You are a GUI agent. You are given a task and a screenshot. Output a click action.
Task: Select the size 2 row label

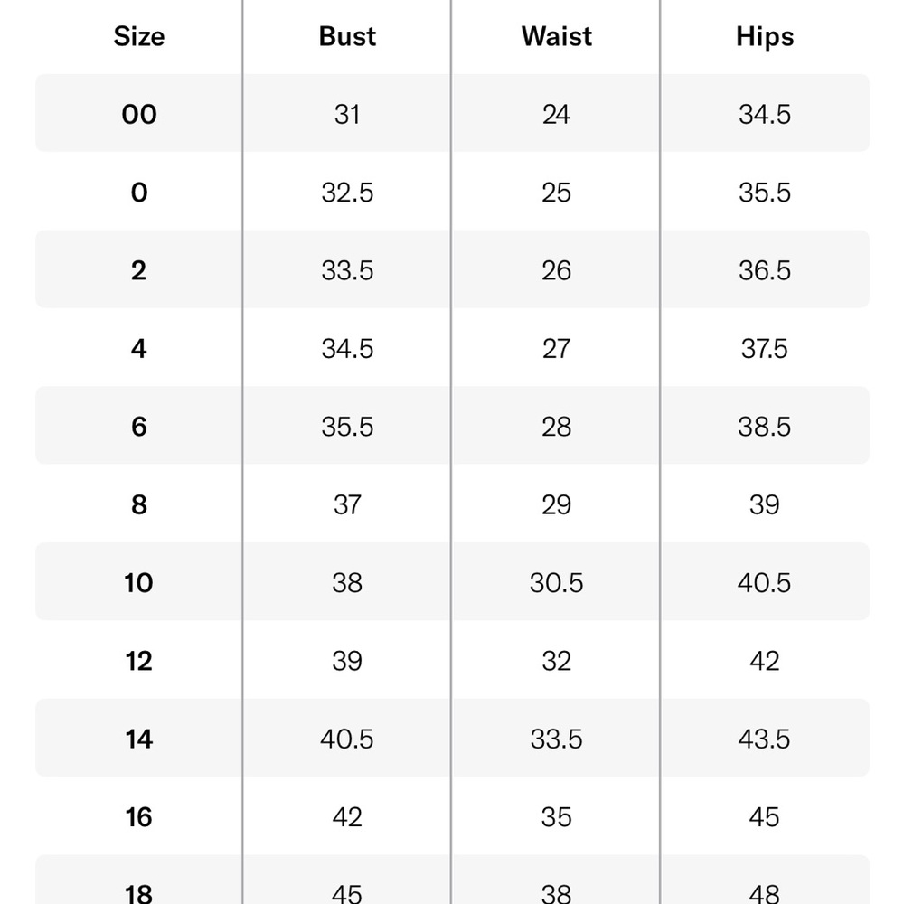pos(139,270)
